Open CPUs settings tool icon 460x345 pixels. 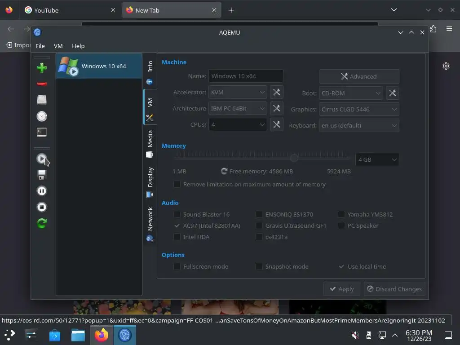coord(276,124)
